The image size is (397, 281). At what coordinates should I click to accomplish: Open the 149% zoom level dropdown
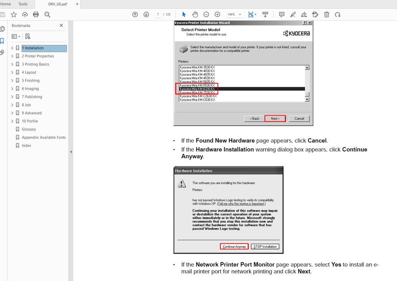[240, 14]
